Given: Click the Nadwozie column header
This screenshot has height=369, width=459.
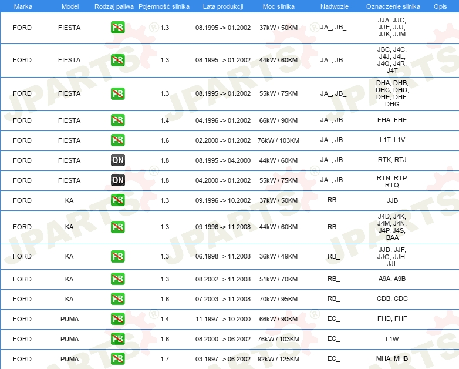Looking at the screenshot, I should click(x=335, y=6).
